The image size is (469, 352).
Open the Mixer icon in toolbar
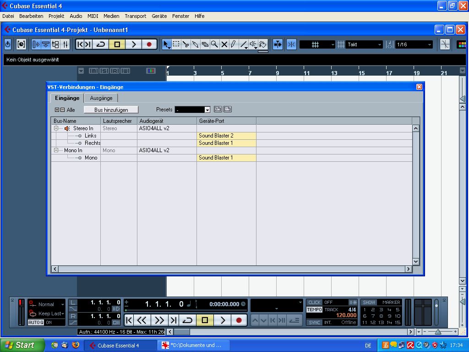coord(65,44)
